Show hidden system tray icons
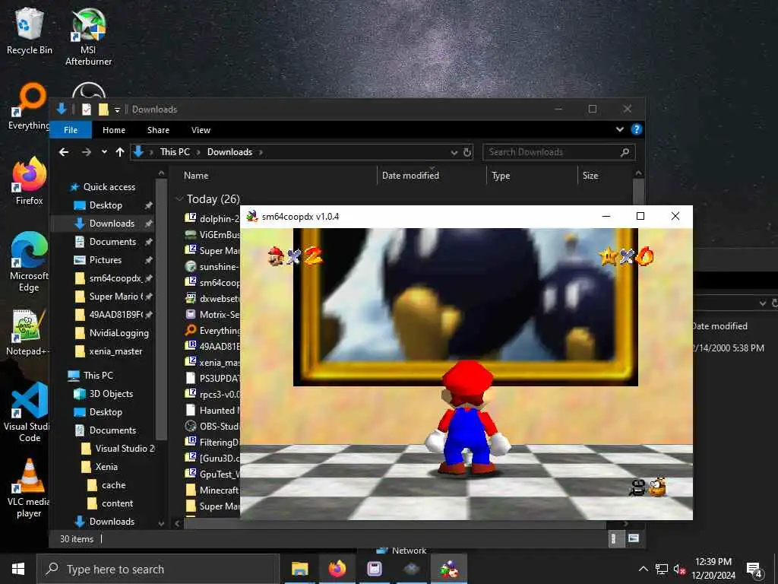The width and height of the screenshot is (778, 584). pyautogui.click(x=643, y=569)
